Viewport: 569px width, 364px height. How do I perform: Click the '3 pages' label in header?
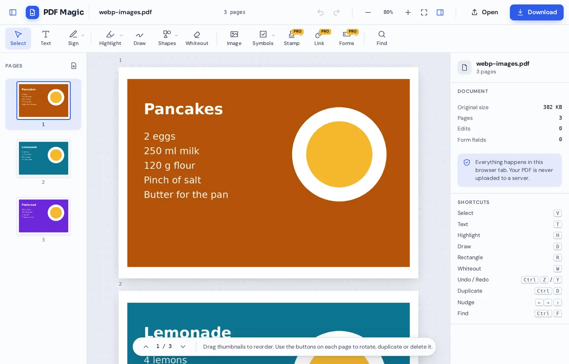235,12
